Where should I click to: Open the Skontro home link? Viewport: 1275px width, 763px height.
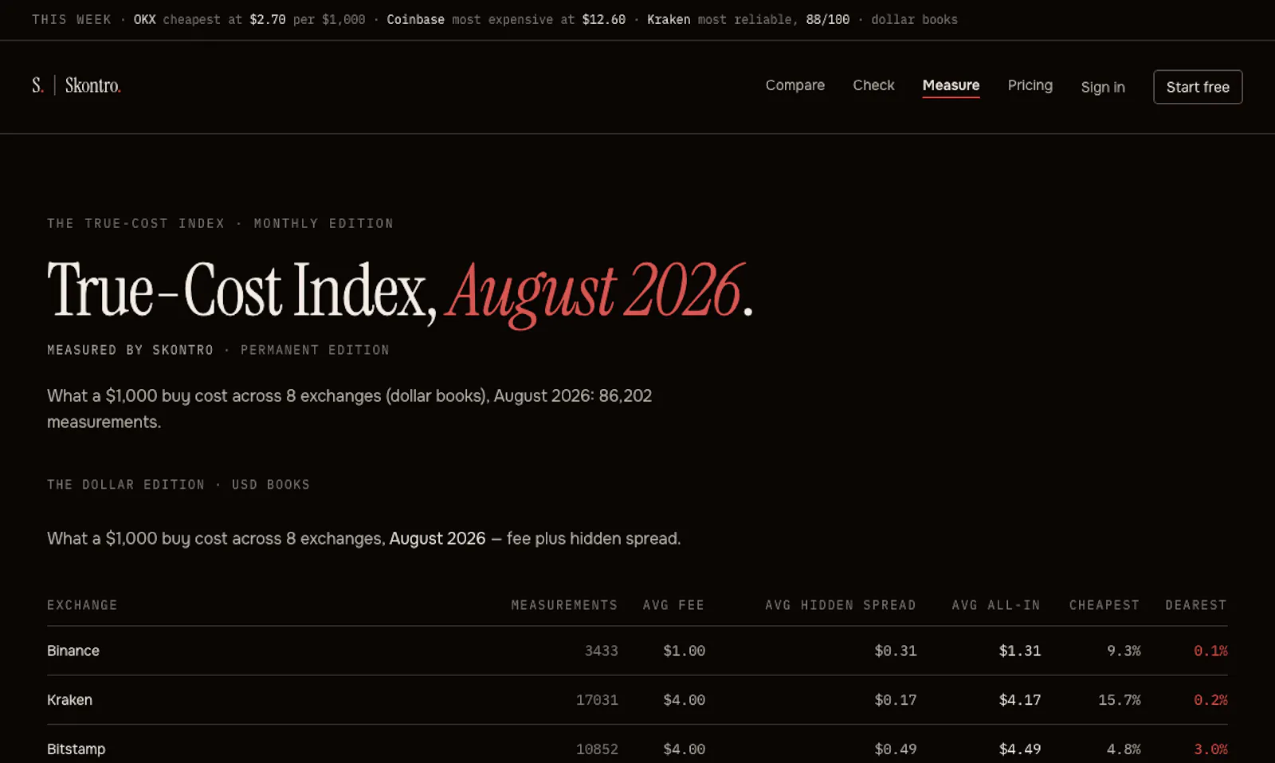click(92, 85)
